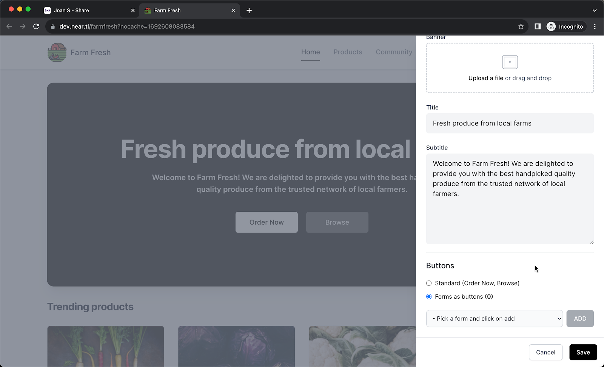Click the site security lock icon
Image resolution: width=604 pixels, height=367 pixels.
coord(53,26)
